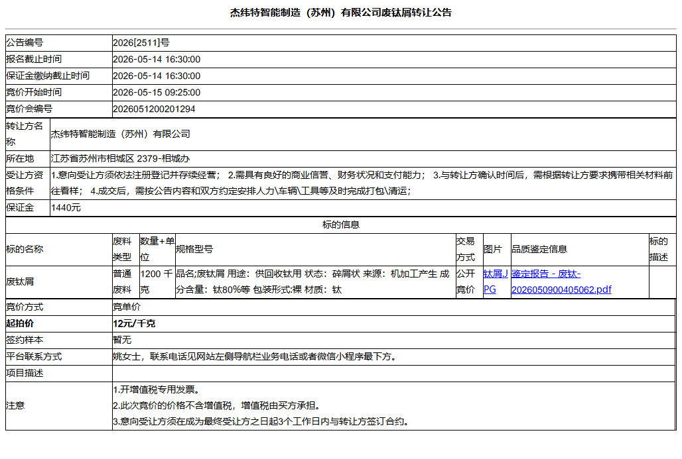
Task: Select note line 3 about 3个工作日内签订合约
Action: click(262, 421)
